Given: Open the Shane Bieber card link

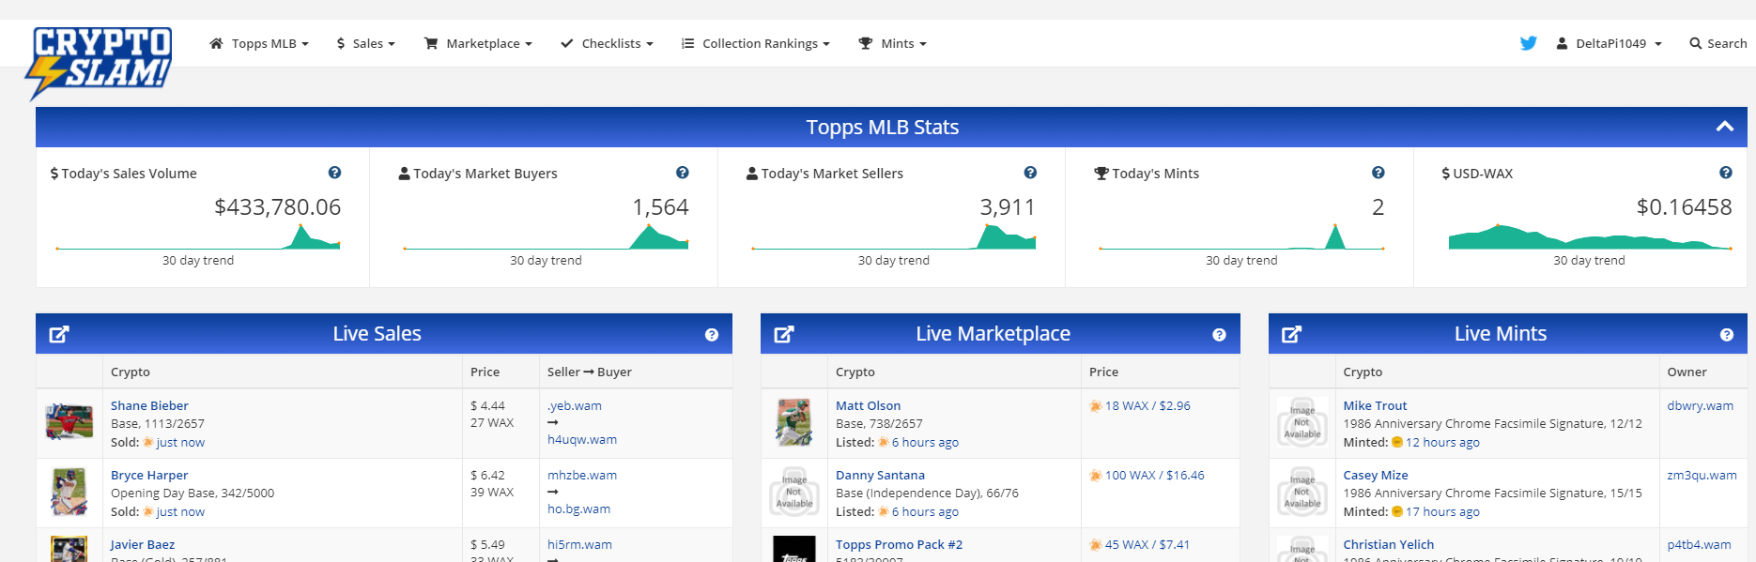Looking at the screenshot, I should (x=149, y=405).
